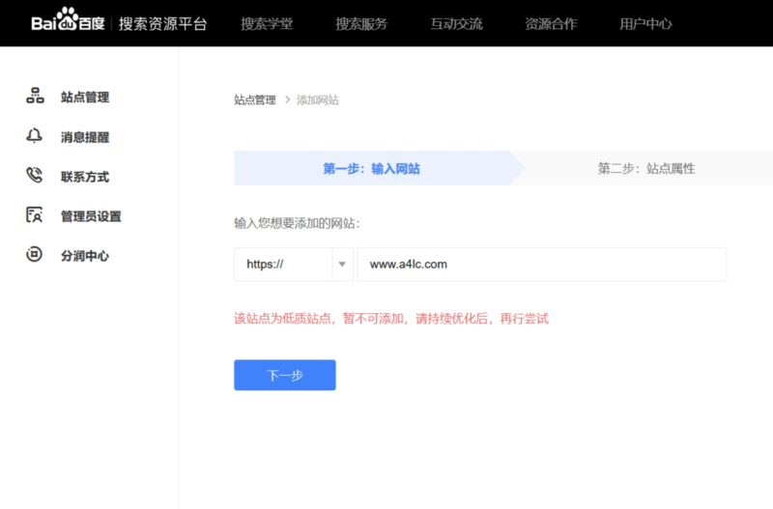Viewport: 773px width, 509px height.
Task: Select 资源合作 in the top navigation
Action: 551,23
